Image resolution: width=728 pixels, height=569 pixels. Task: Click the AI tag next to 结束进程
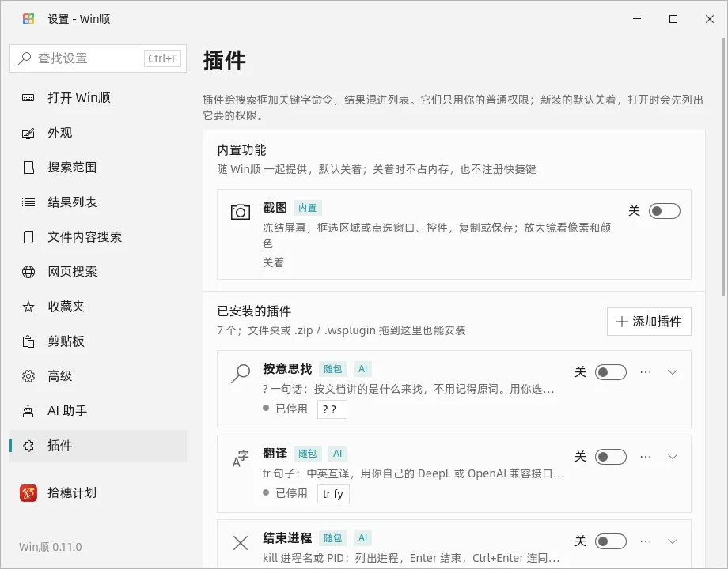[362, 538]
